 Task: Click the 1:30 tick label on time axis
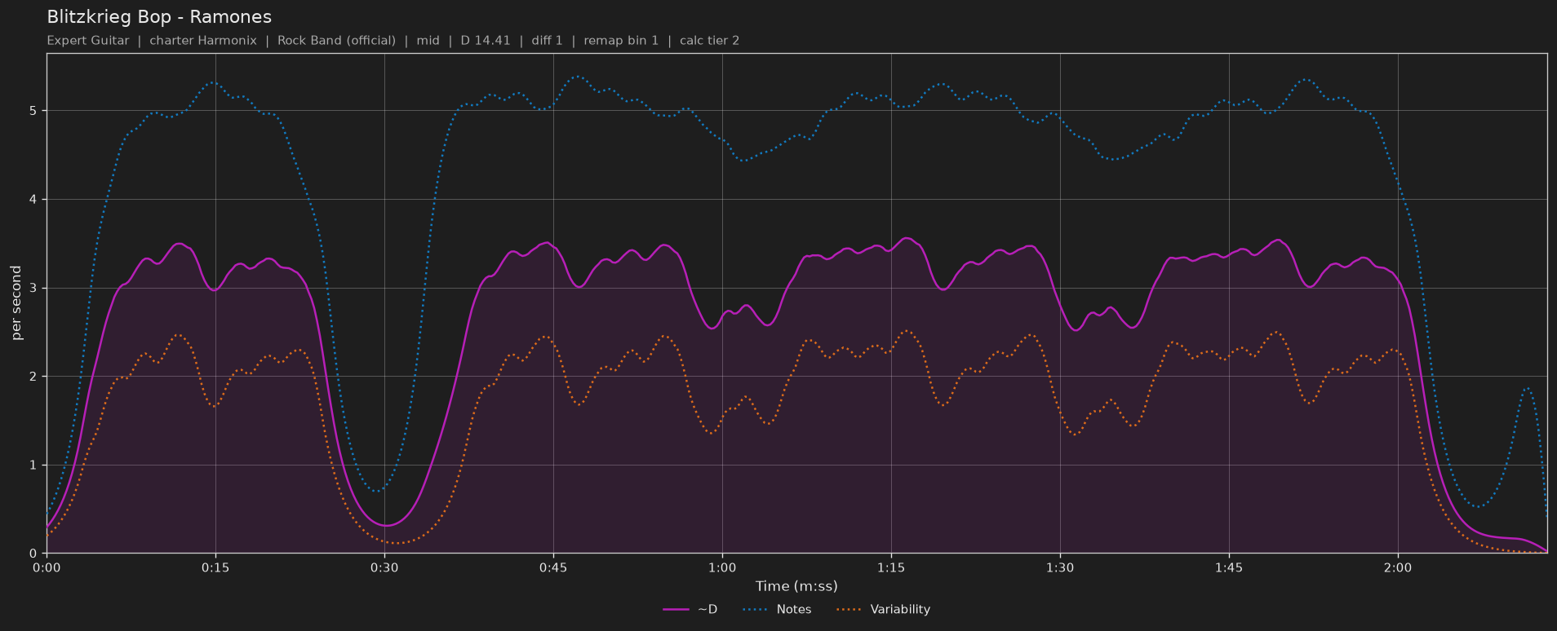click(x=1060, y=567)
